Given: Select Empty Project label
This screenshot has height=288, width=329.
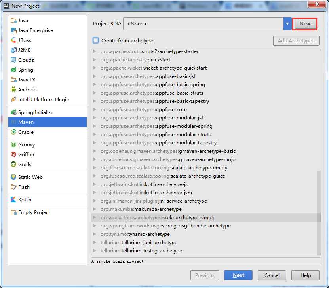Looking at the screenshot, I should pyautogui.click(x=34, y=212).
